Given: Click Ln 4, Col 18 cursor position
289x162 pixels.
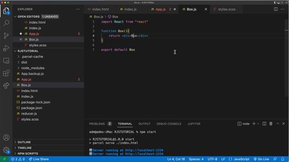Looking at the screenshot, I should [x=176, y=159].
